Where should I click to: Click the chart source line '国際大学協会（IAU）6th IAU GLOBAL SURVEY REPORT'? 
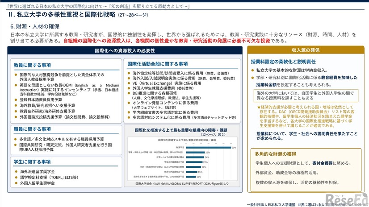(x=182, y=184)
